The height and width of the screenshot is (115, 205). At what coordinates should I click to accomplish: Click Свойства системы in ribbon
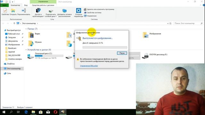tap(93, 13)
